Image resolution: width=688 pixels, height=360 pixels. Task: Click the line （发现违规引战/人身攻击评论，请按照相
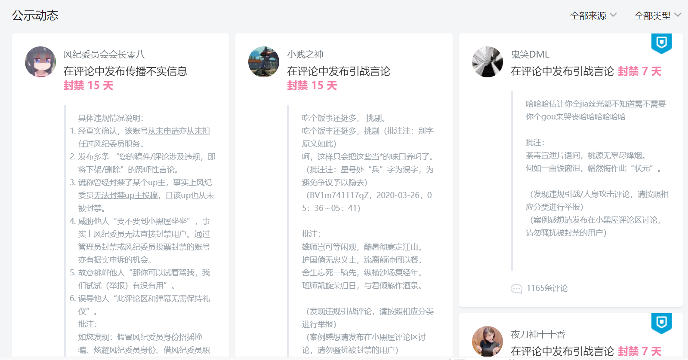pyautogui.click(x=597, y=194)
